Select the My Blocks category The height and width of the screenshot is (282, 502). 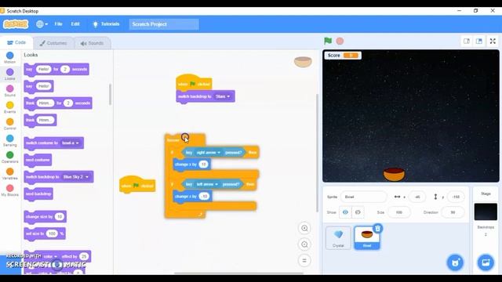(x=10, y=190)
